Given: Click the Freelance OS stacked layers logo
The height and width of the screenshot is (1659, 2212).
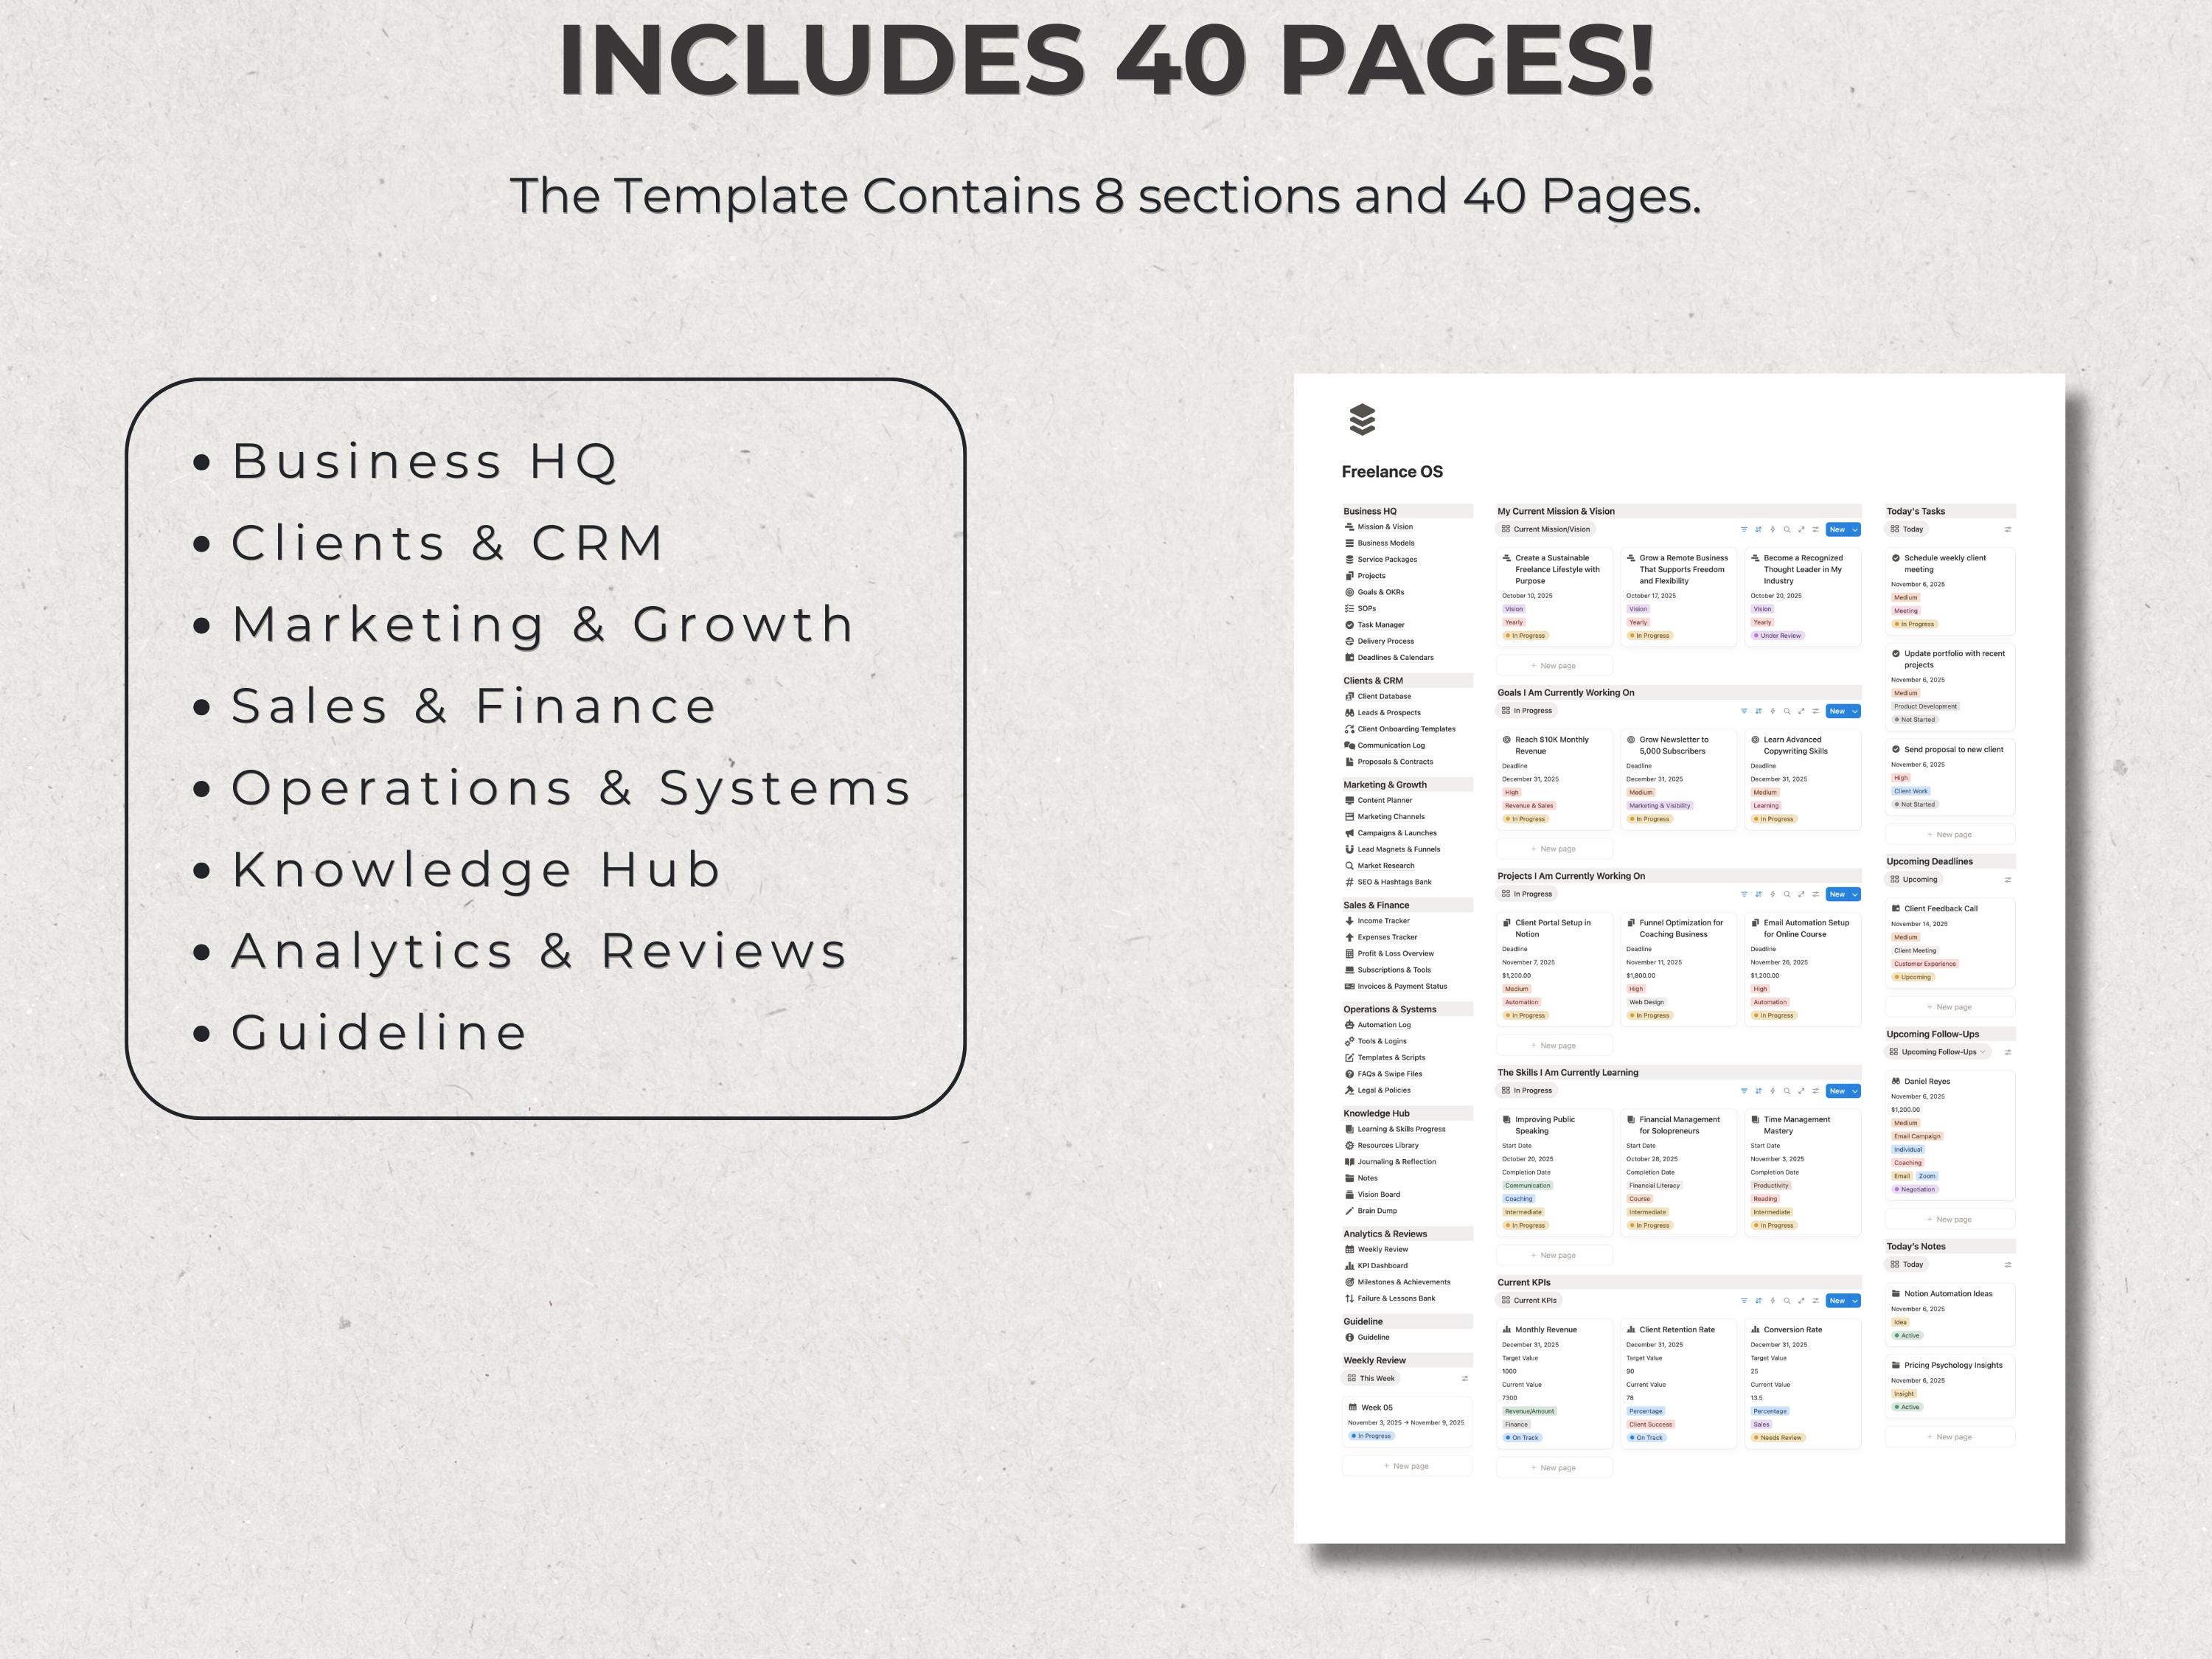Looking at the screenshot, I should pos(1362,420).
